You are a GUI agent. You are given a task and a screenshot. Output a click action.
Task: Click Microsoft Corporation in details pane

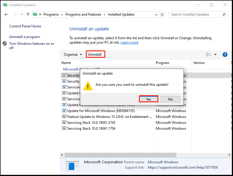point(103,162)
